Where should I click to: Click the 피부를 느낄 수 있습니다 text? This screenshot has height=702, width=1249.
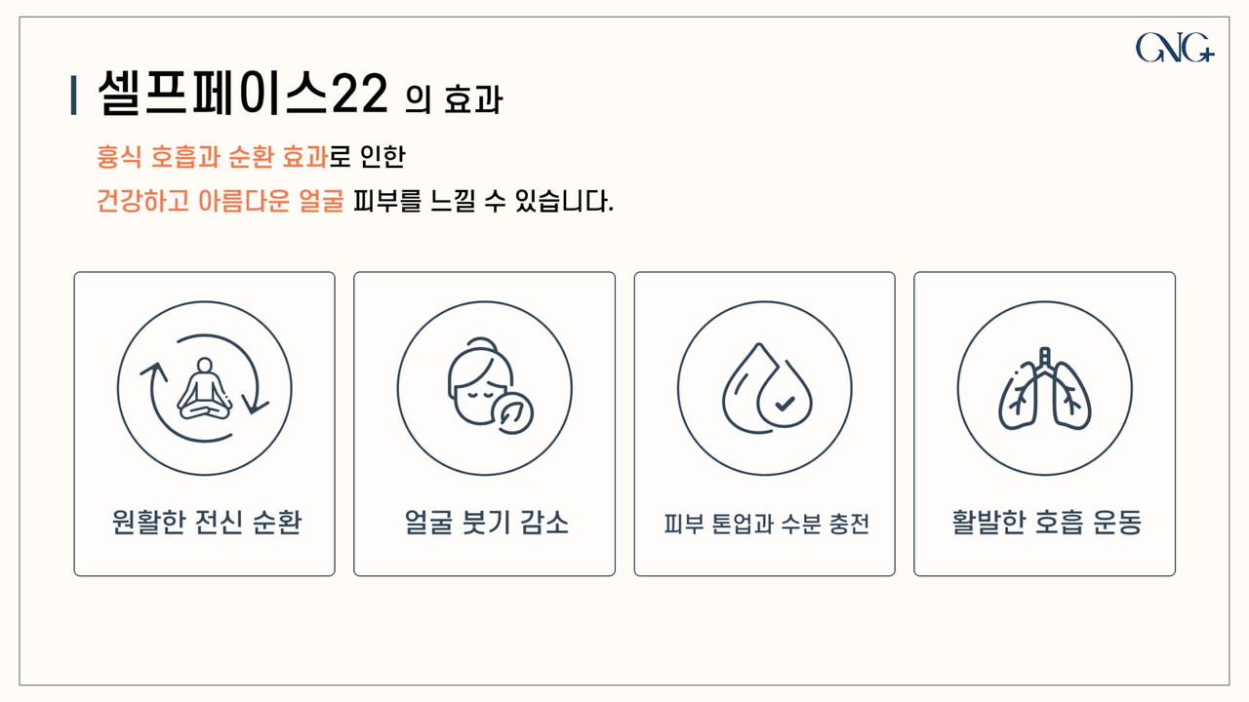pyautogui.click(x=484, y=202)
